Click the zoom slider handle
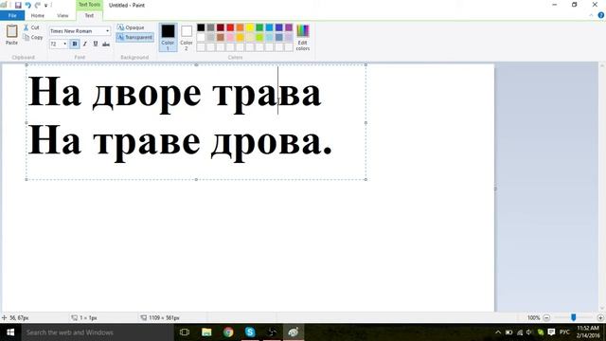The image size is (606, 341). click(574, 317)
